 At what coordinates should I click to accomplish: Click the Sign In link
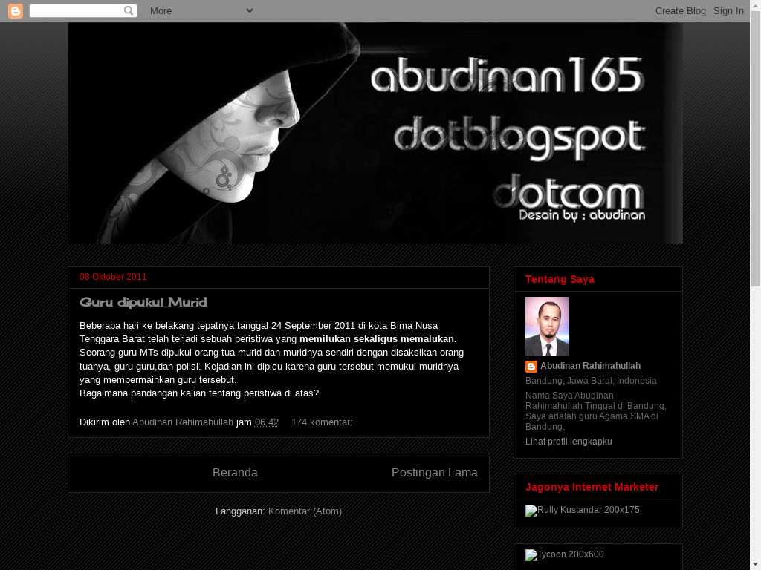click(728, 10)
